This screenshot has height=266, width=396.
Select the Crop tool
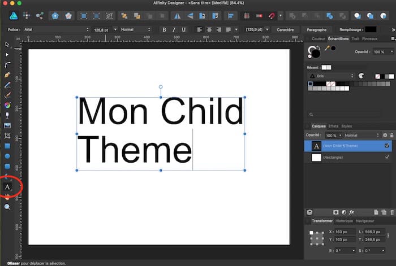coord(7,136)
